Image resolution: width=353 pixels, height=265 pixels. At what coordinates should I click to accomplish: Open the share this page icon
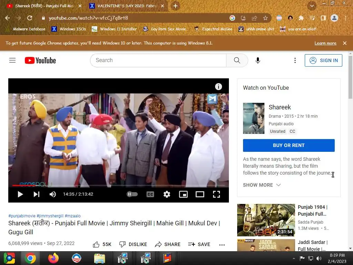click(254, 18)
